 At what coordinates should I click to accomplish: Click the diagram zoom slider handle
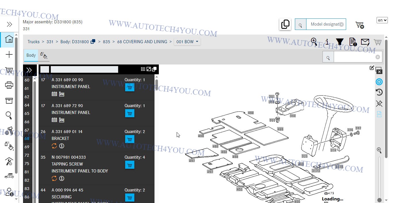point(379,200)
